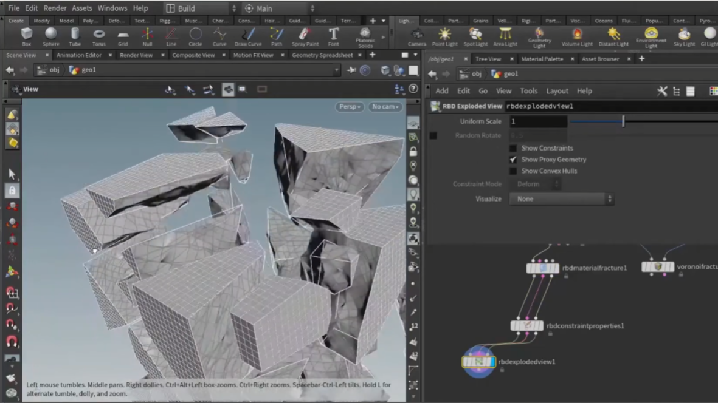Add a Torus primitive

click(x=98, y=36)
